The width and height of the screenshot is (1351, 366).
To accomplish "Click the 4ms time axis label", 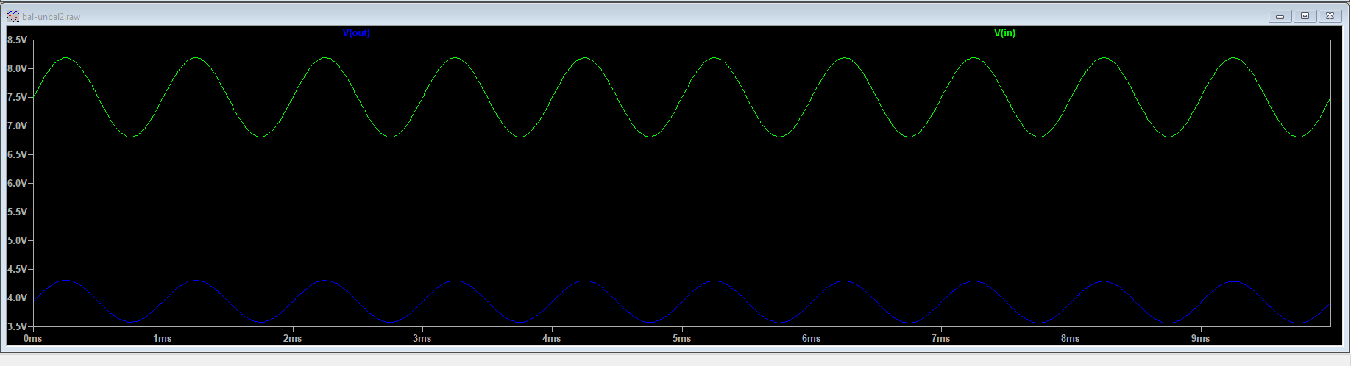I will [551, 339].
